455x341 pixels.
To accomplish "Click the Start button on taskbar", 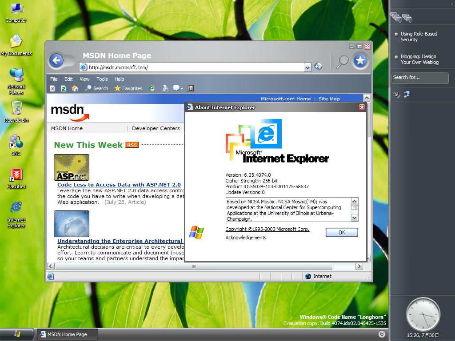I will pos(17,334).
